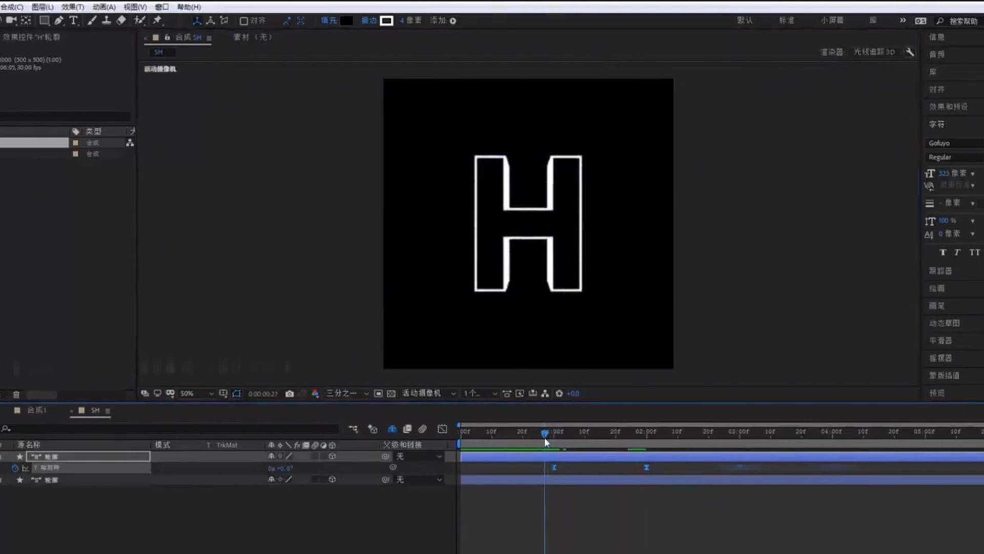Image resolution: width=984 pixels, height=554 pixels.
Task: Switch to the 默认 workspace
Action: (x=745, y=21)
